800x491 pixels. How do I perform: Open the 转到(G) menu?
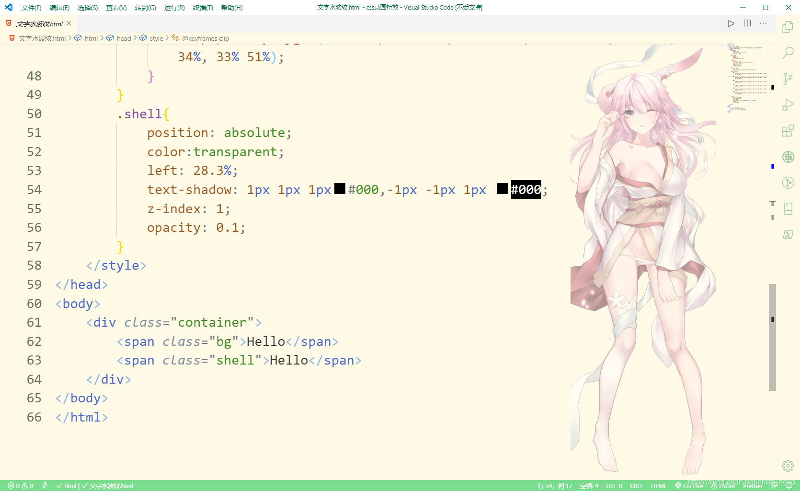(146, 8)
